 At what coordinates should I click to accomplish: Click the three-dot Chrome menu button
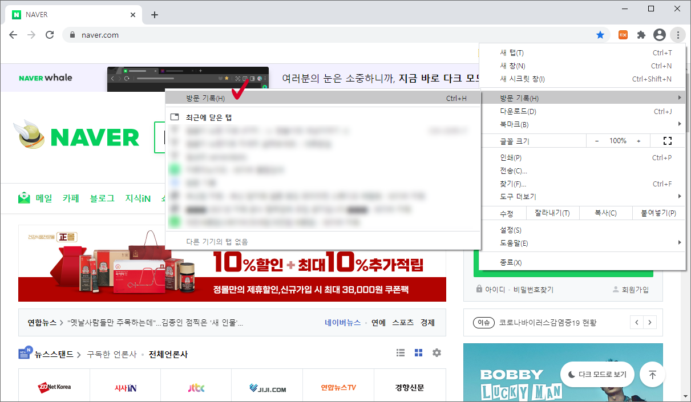coord(677,35)
